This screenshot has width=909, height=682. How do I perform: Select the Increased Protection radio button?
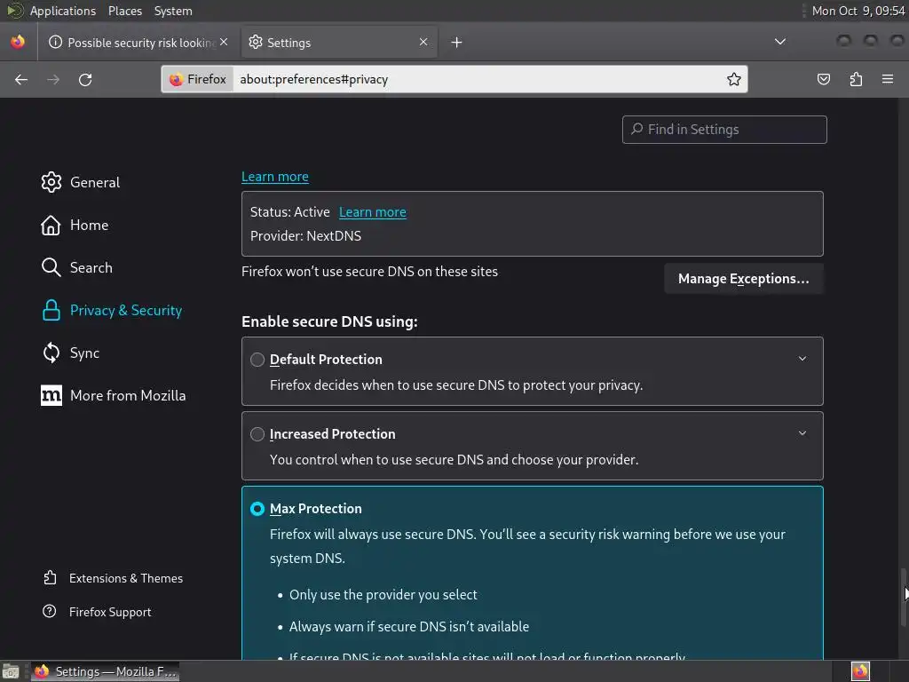[257, 434]
